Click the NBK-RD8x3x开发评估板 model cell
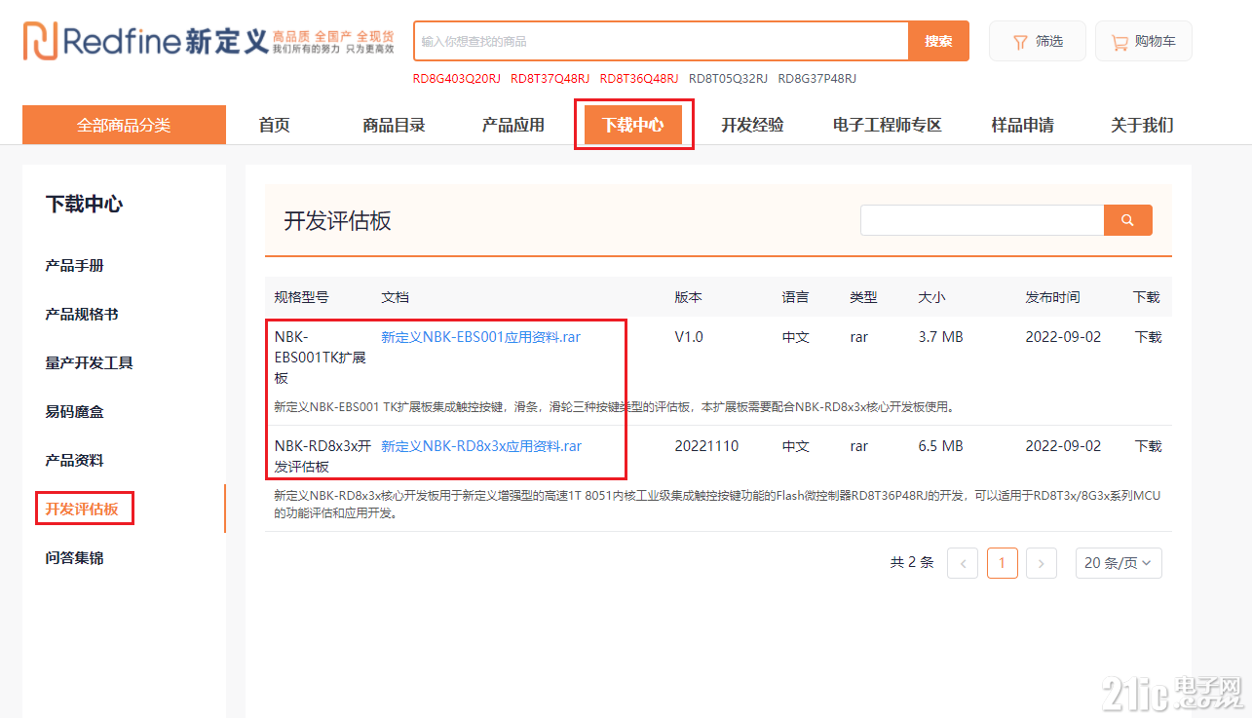The width and height of the screenshot is (1252, 718). point(322,456)
